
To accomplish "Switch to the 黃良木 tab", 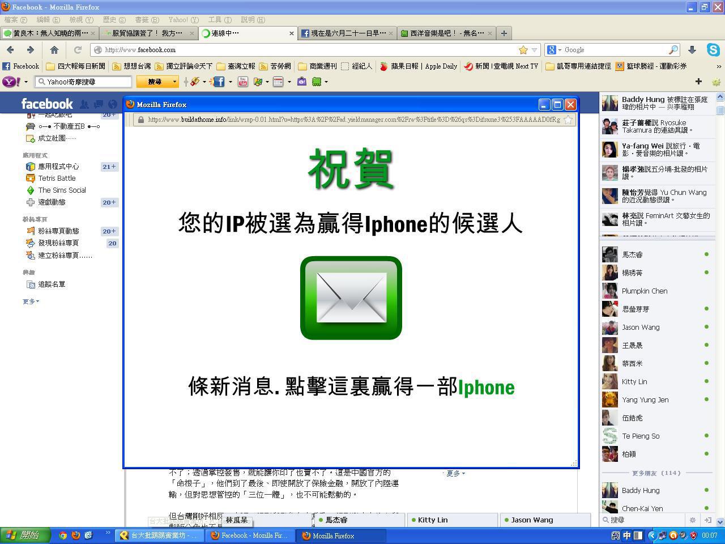I will [x=50, y=33].
